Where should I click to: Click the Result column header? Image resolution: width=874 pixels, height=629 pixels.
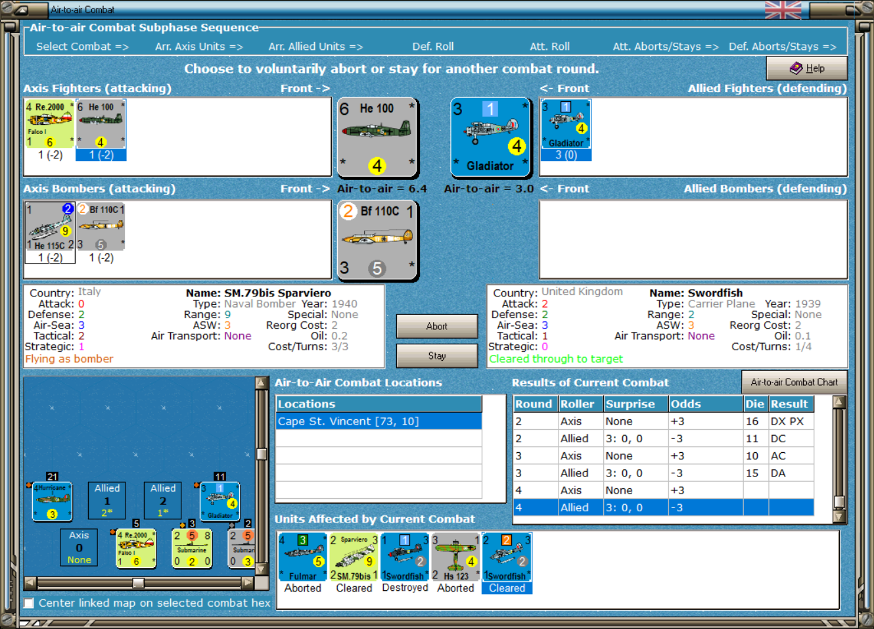791,404
